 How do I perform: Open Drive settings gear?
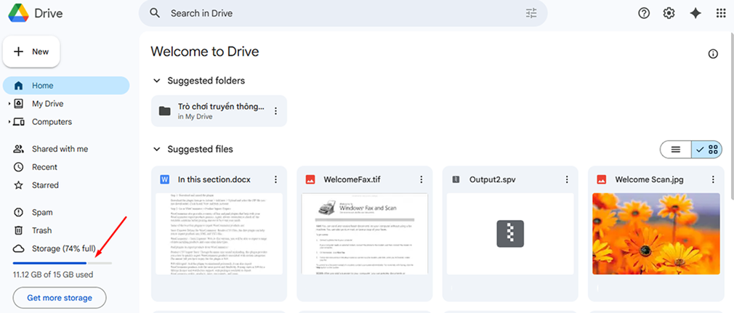point(669,13)
